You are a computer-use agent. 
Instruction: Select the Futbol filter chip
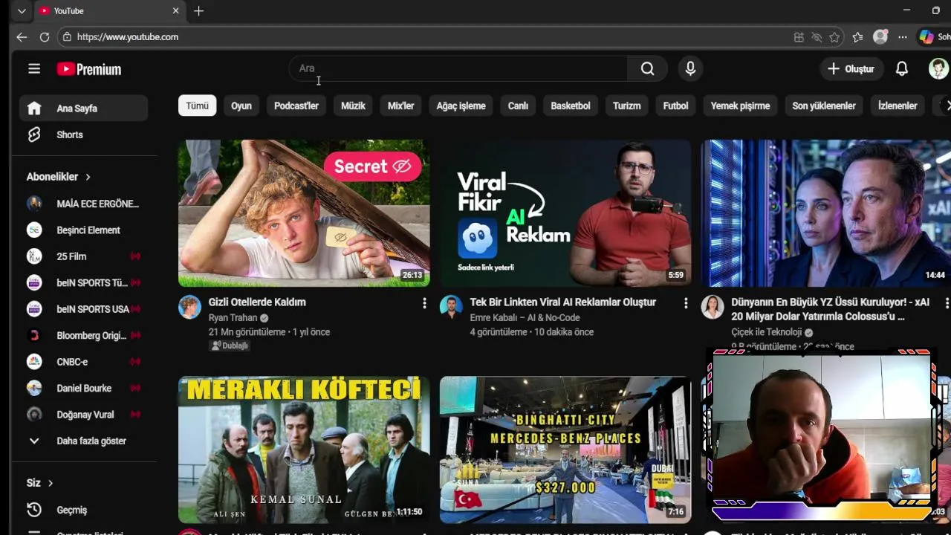[x=675, y=106]
